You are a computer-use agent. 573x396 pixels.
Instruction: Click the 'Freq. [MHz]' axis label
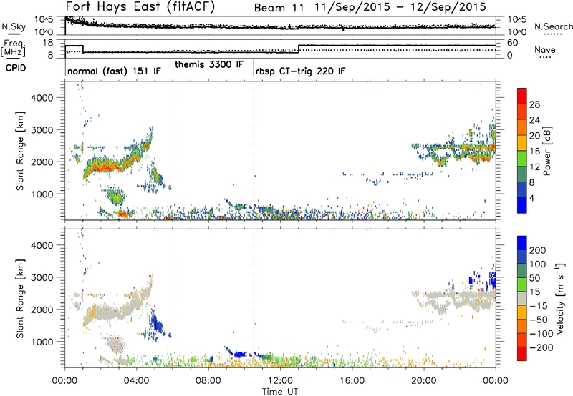coord(14,48)
